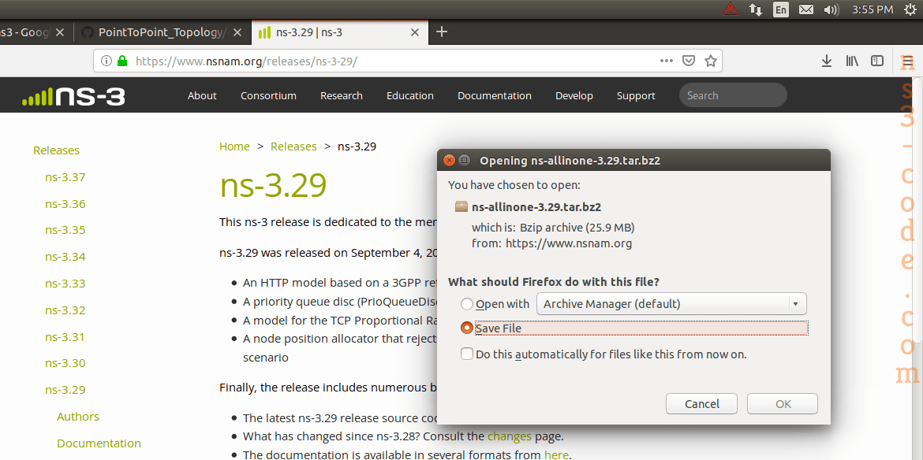Open the Support menu
923x460 pixels.
click(x=636, y=96)
